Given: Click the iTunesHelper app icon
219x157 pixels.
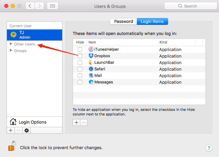Looking at the screenshot, I should tap(91, 49).
